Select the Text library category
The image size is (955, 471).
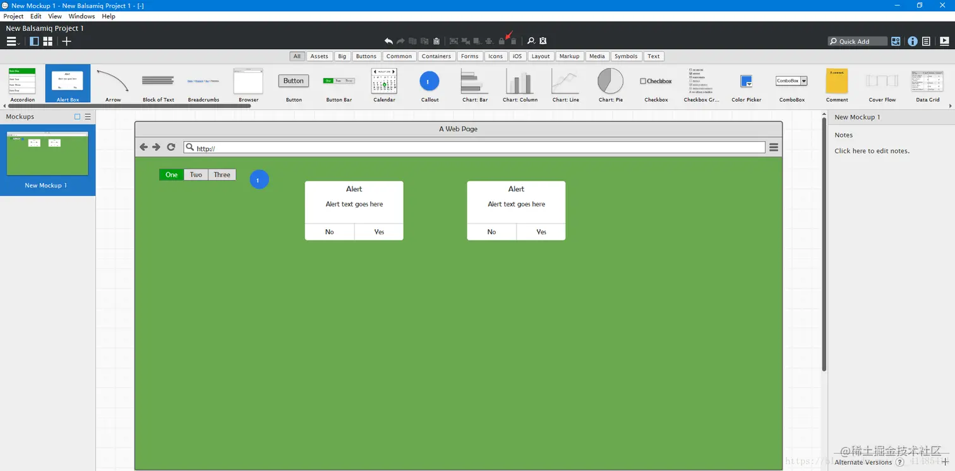pyautogui.click(x=654, y=56)
